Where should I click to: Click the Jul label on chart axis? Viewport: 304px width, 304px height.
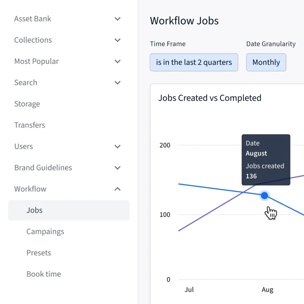(189, 290)
